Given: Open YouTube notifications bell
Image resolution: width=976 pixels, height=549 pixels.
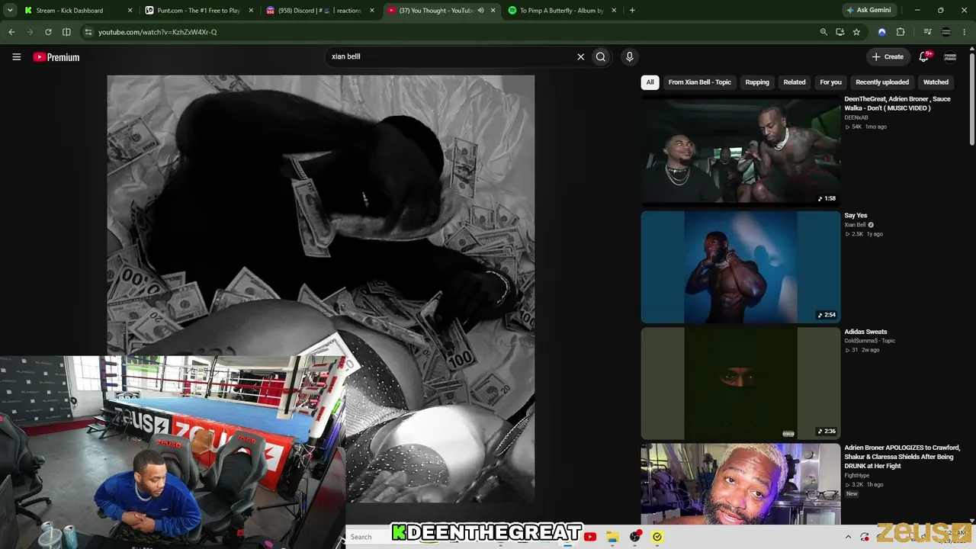Looking at the screenshot, I should point(924,56).
